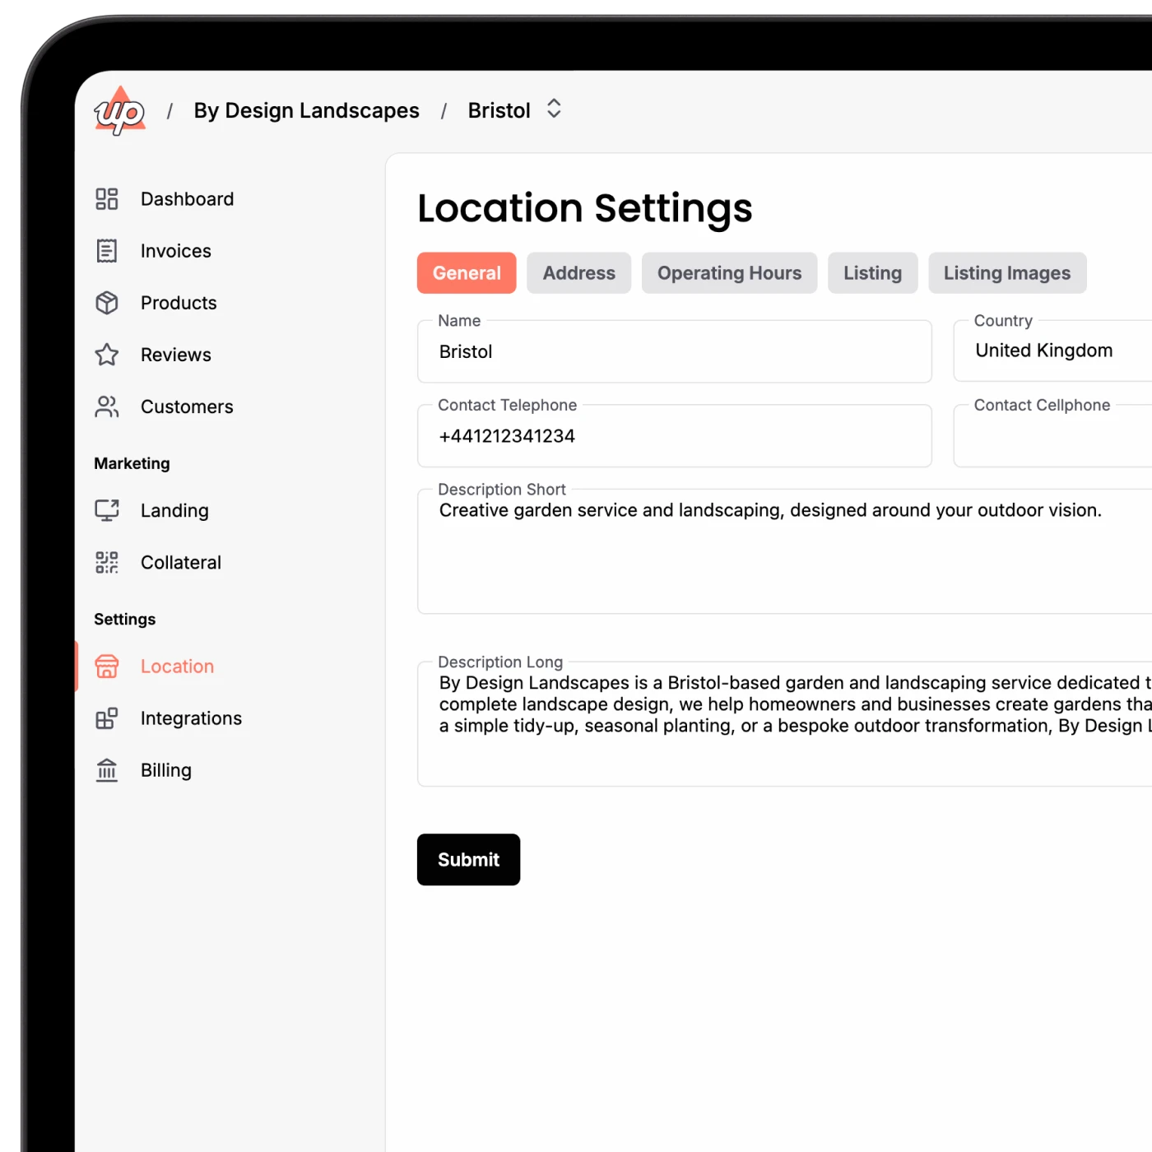Screen dimensions: 1152x1152
Task: Switch to the Listing tab
Action: (873, 273)
